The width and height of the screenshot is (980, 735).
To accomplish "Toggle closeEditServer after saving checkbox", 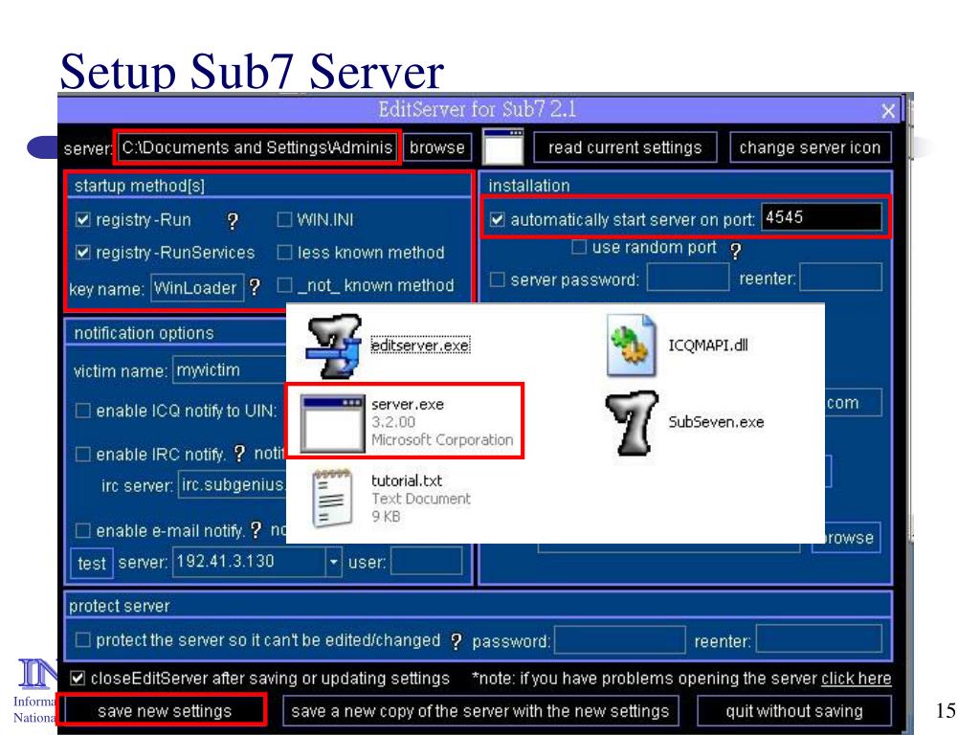I will tap(78, 679).
